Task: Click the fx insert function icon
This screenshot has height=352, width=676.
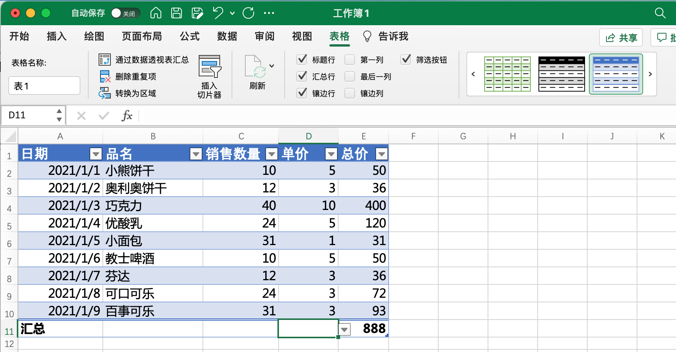Action: [127, 115]
